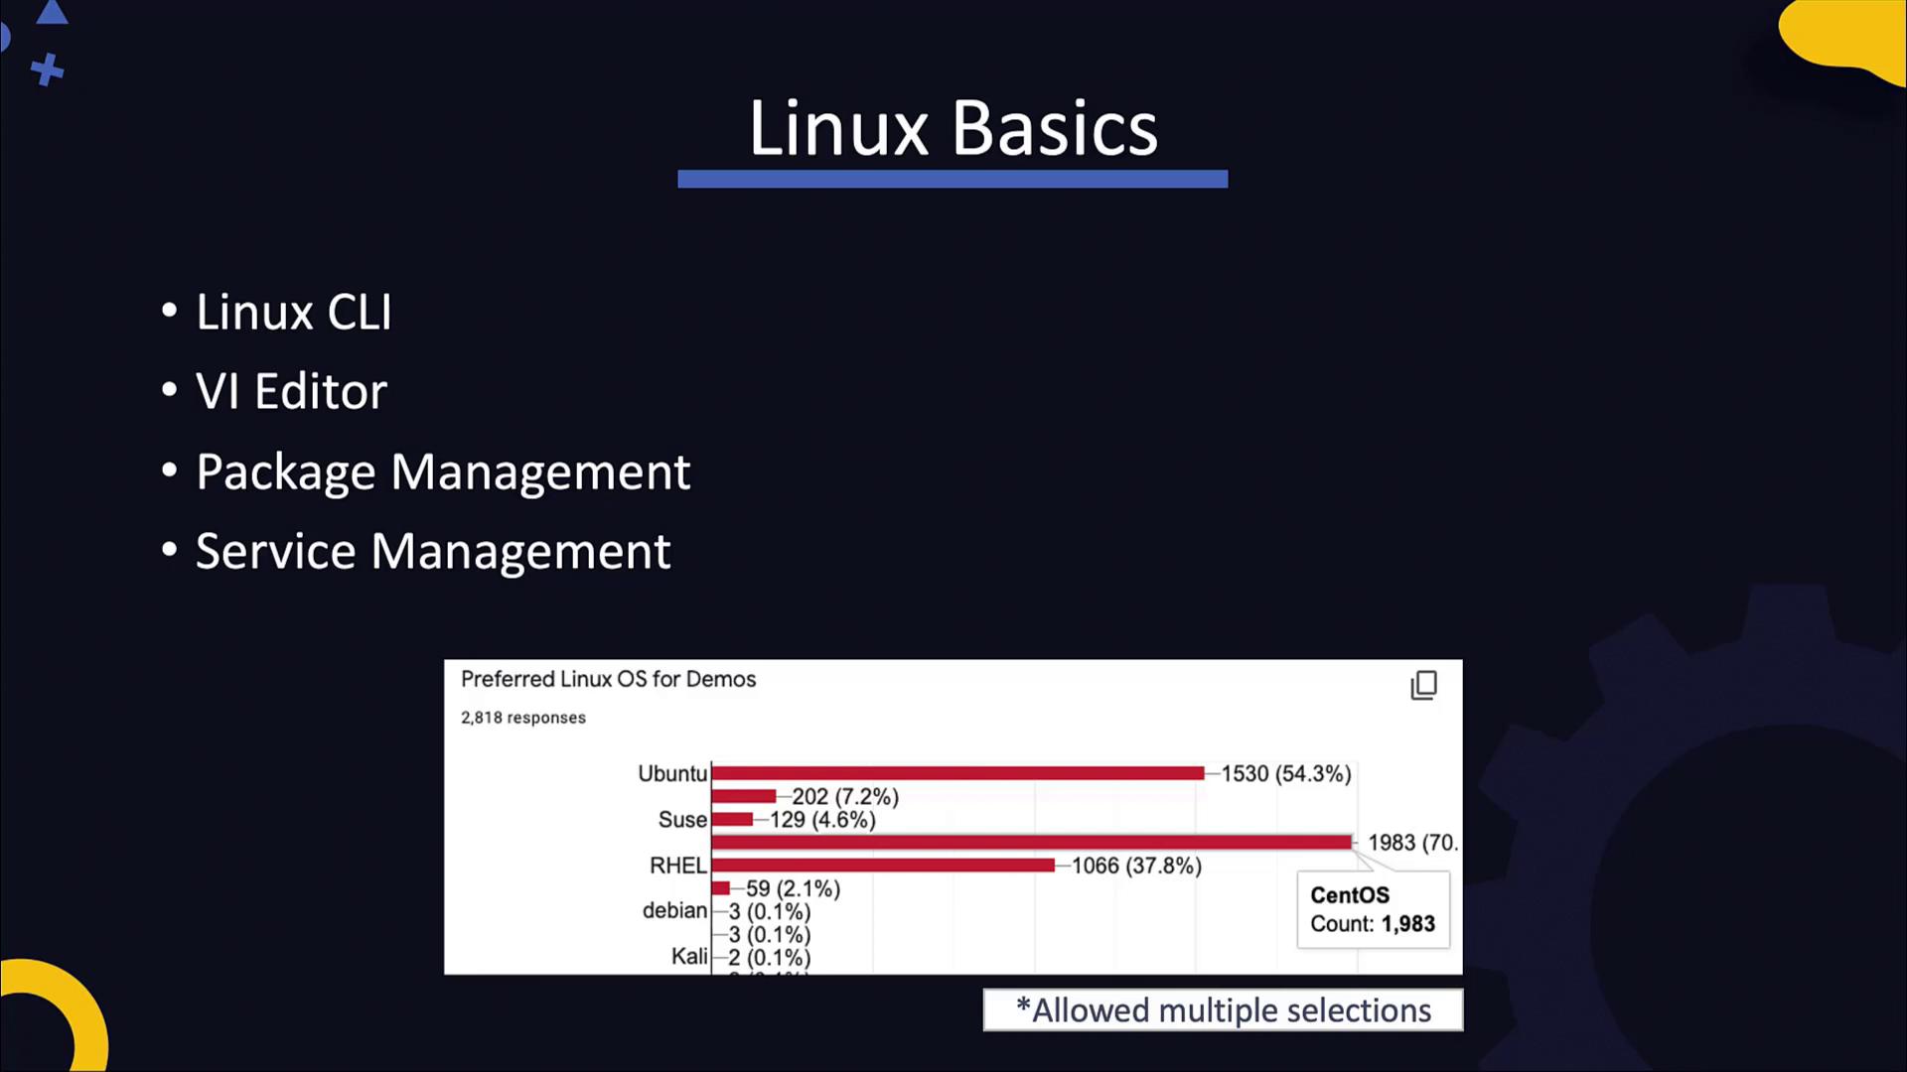This screenshot has height=1072, width=1907.
Task: Click the CentOS tooltip on the chart
Action: tap(1372, 908)
